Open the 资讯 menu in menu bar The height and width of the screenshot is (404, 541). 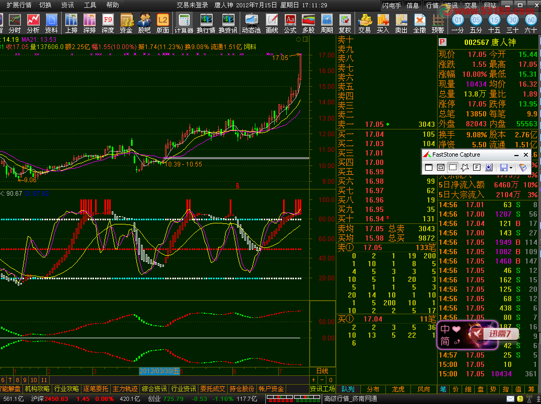point(67,5)
